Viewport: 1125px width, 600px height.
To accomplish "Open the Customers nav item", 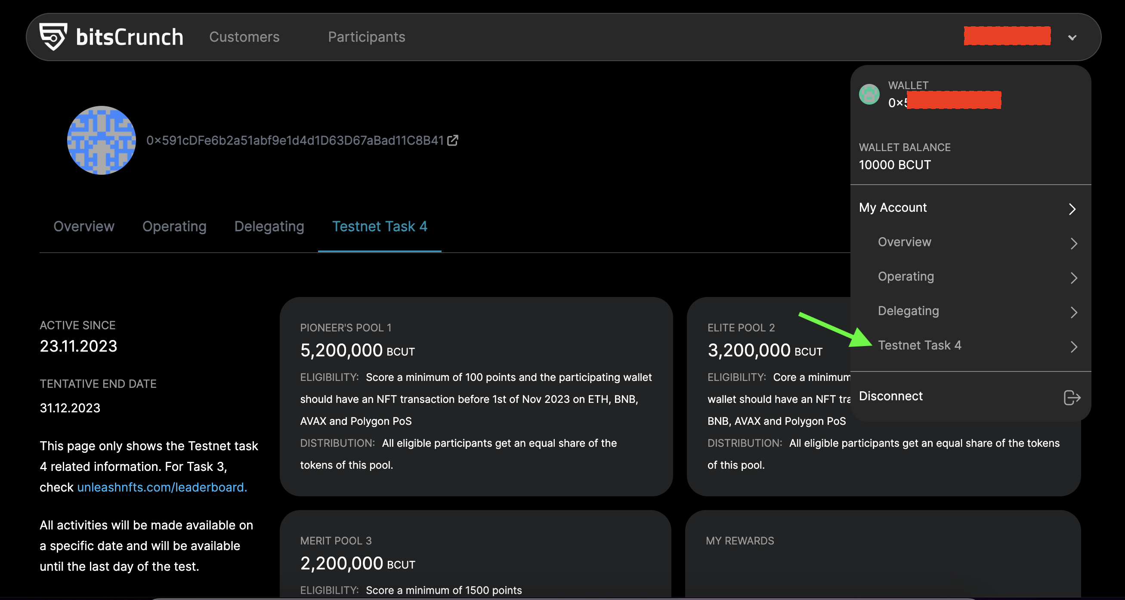I will [244, 37].
